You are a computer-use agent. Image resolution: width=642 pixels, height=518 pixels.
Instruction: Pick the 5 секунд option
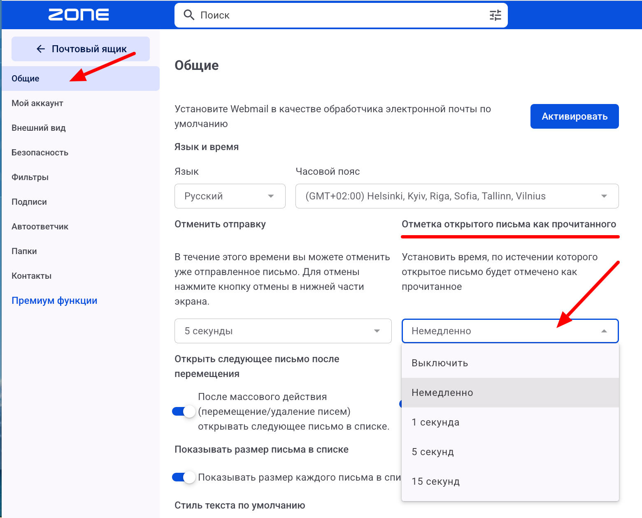(510, 452)
